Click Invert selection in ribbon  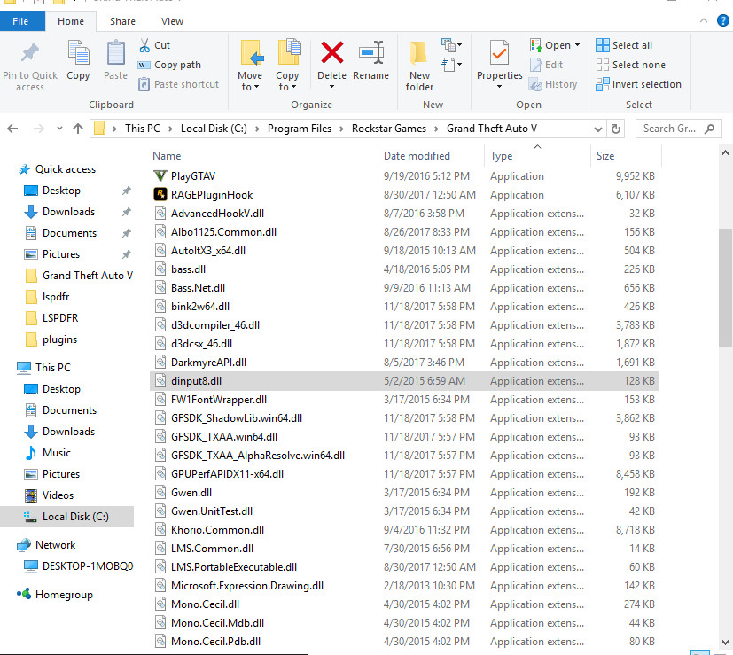click(638, 84)
